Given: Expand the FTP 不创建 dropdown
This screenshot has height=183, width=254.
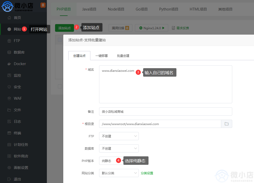Looking at the screenshot, I should pos(119,136).
